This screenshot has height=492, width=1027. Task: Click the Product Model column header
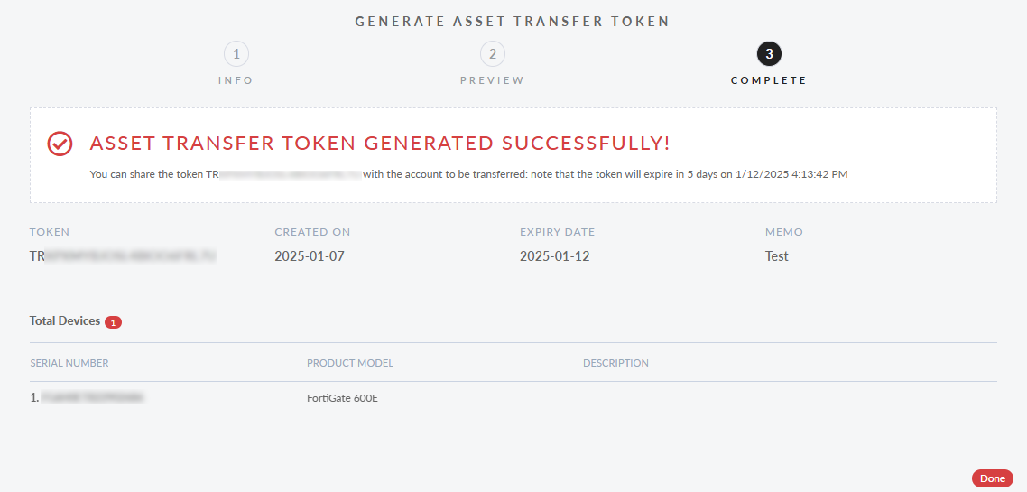coord(350,363)
